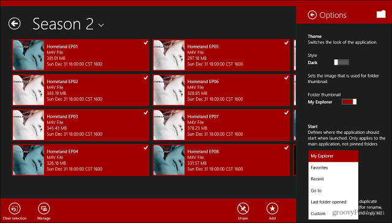Uncheck the Homeland EP04 tile checkmark
Image resolution: width=392 pixels, height=223 pixels.
pos(146,148)
